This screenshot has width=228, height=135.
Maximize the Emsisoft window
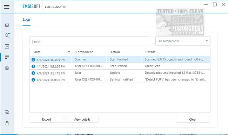coord(215,5)
